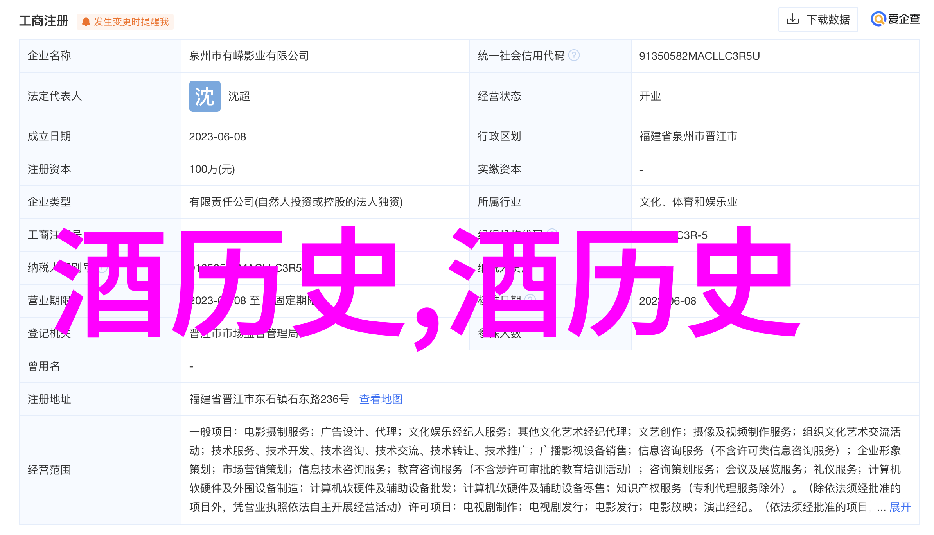934x535 pixels.
Task: Click the 曾用名 row label
Action: click(x=44, y=366)
